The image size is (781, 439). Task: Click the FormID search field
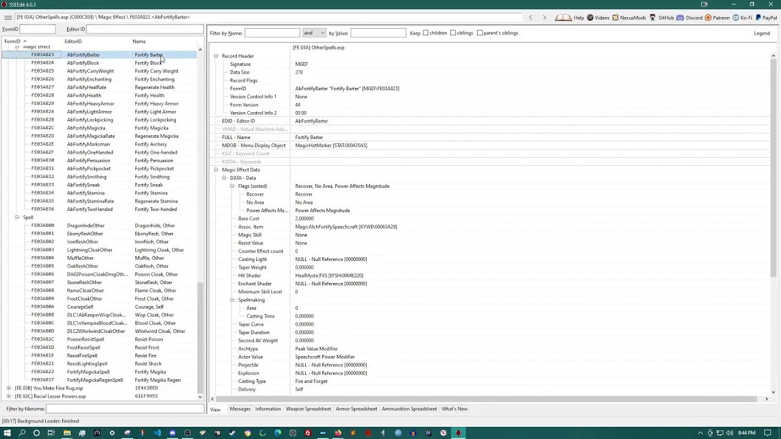[37, 29]
